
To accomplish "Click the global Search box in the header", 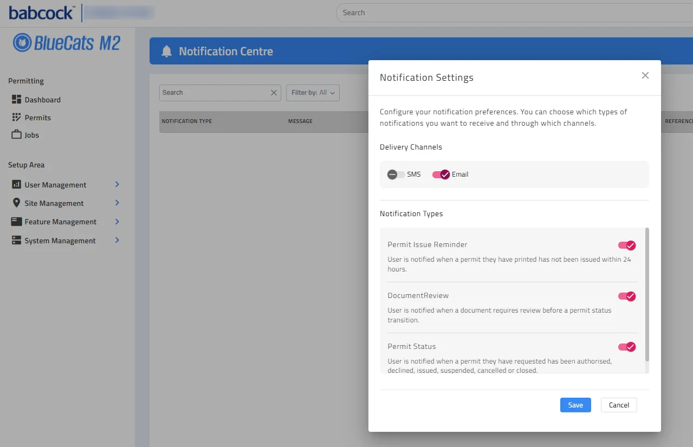I will (514, 12).
